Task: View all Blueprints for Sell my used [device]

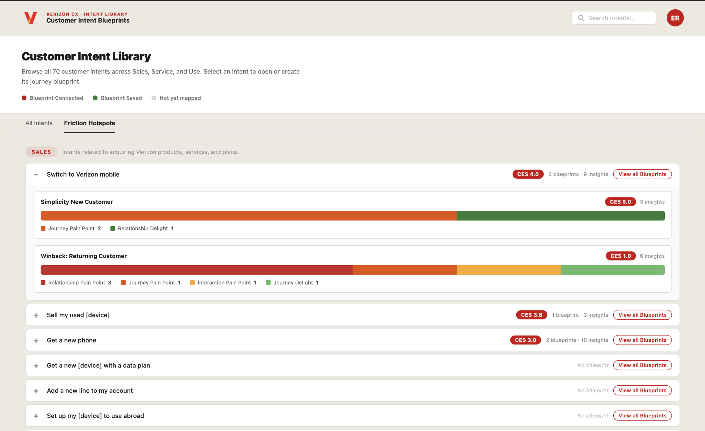Action: click(642, 315)
